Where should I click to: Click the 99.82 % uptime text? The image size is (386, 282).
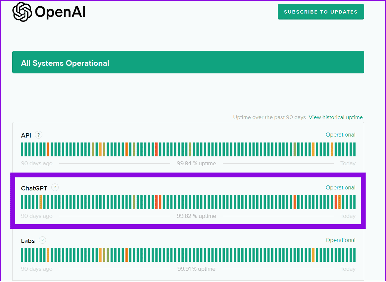196,216
